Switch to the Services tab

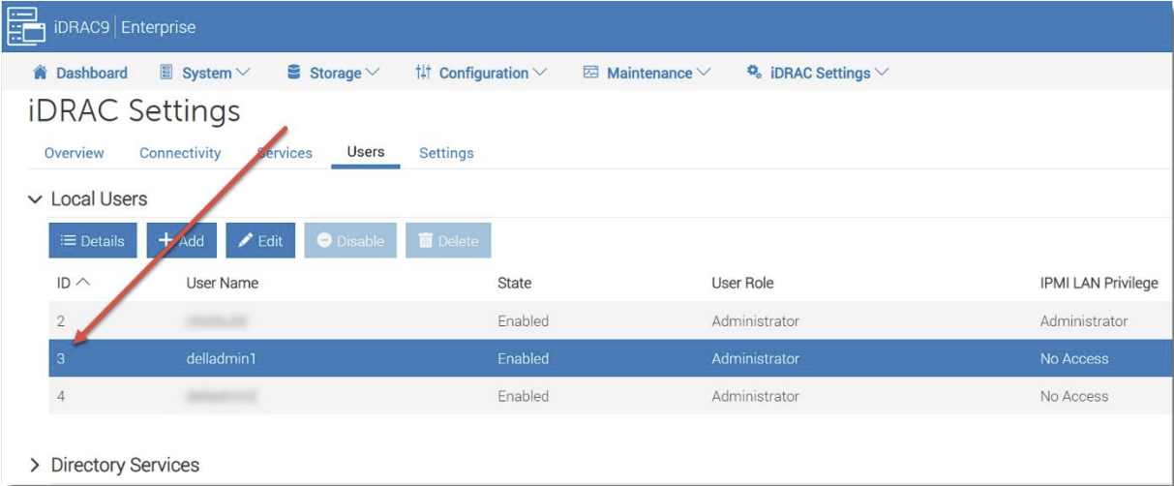tap(285, 153)
